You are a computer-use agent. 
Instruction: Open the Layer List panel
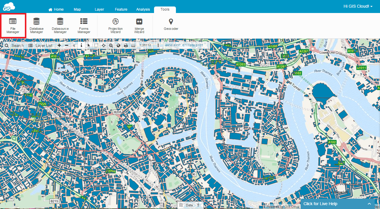(x=41, y=45)
